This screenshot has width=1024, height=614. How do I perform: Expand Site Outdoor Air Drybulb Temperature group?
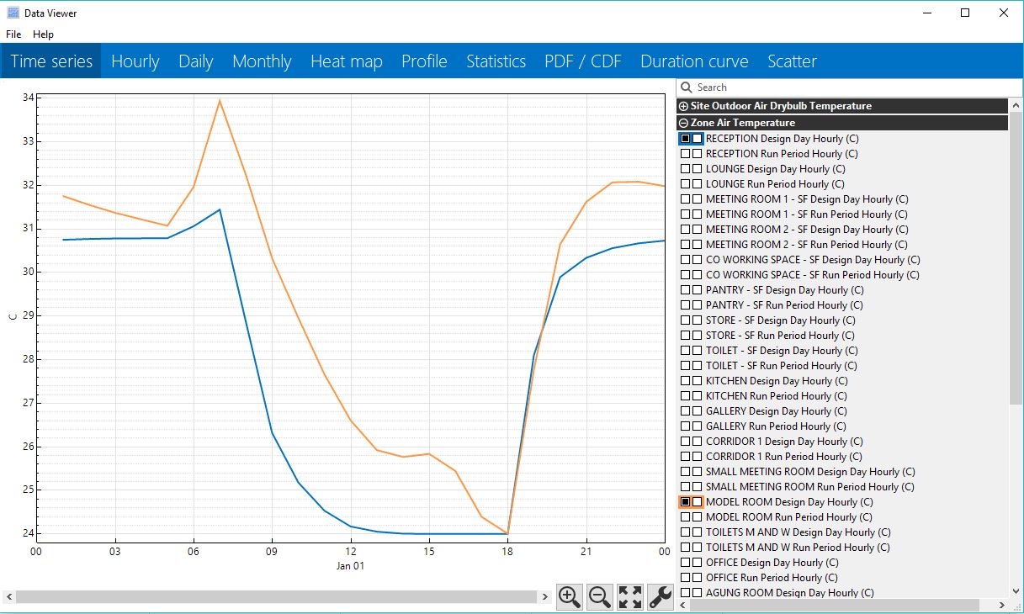coord(683,106)
